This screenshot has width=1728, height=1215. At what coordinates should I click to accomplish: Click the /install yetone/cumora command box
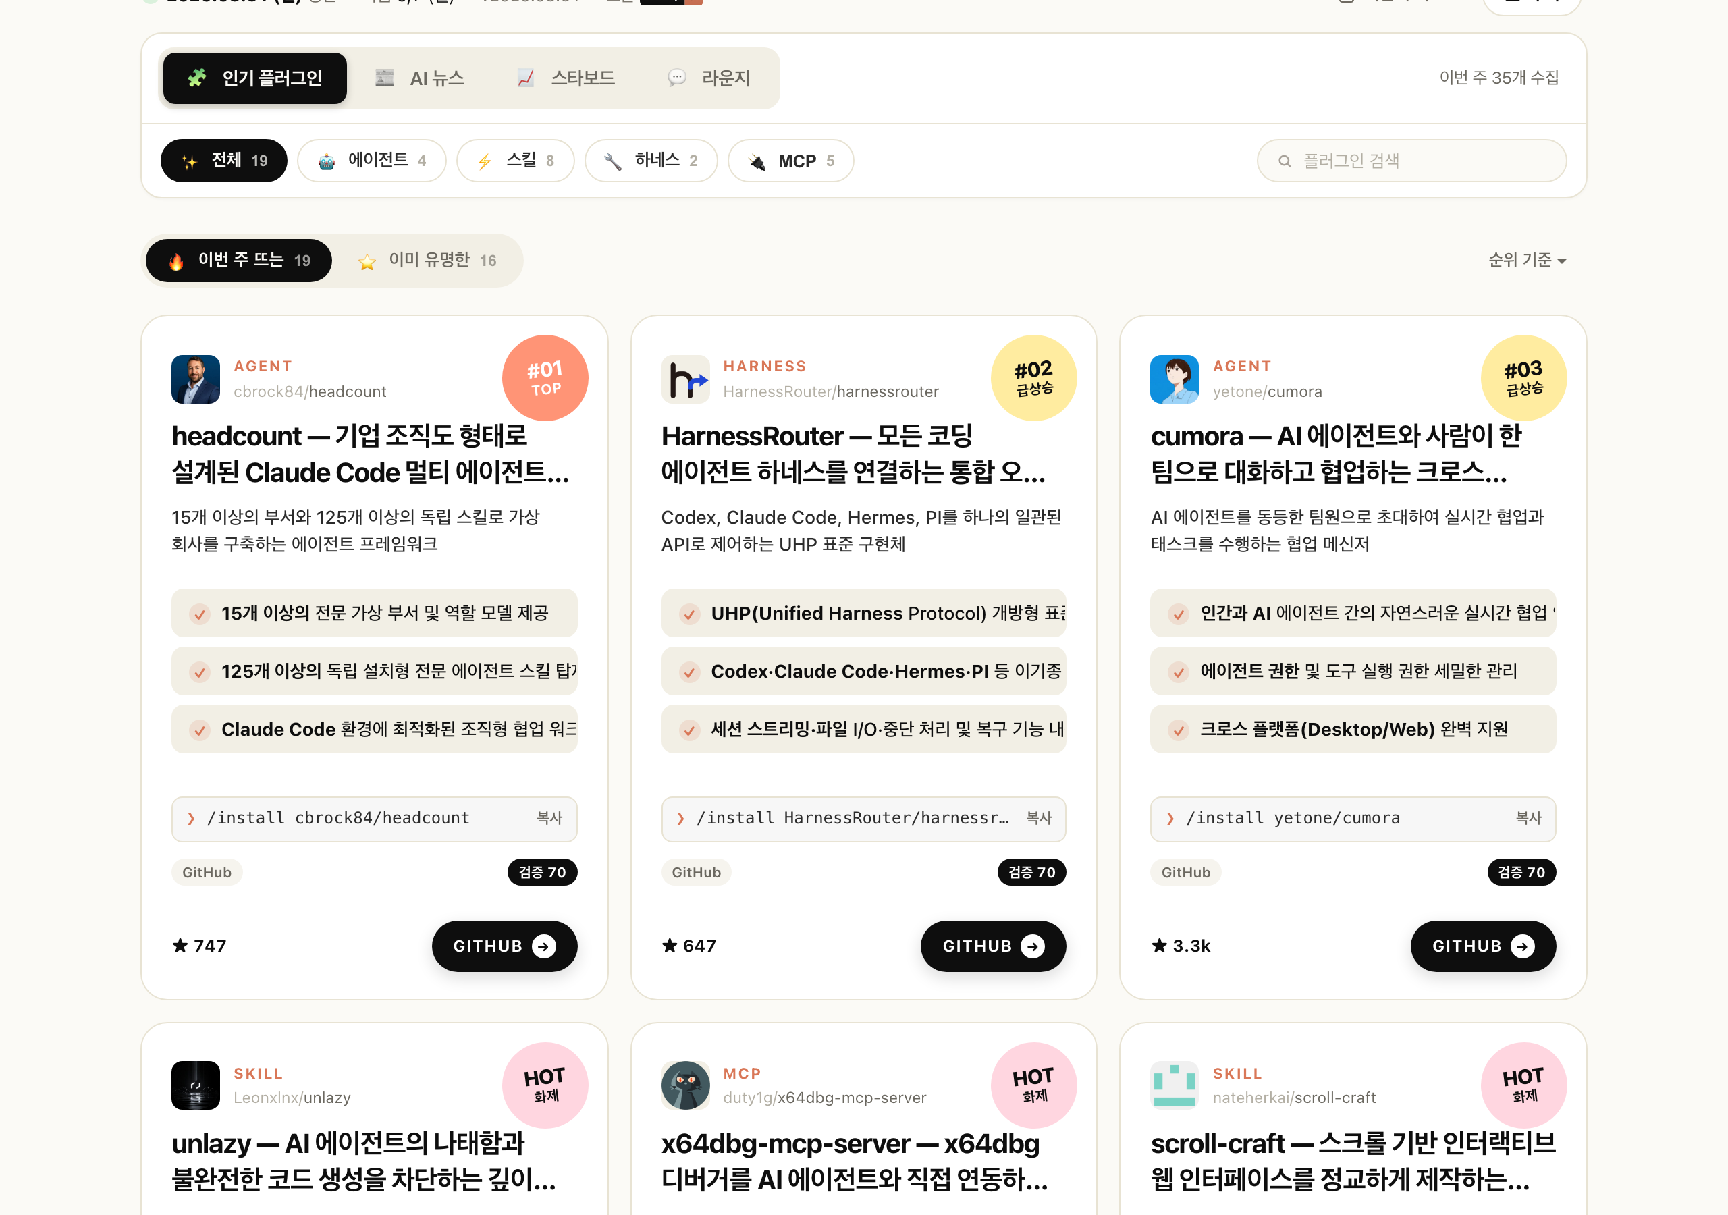1353,819
